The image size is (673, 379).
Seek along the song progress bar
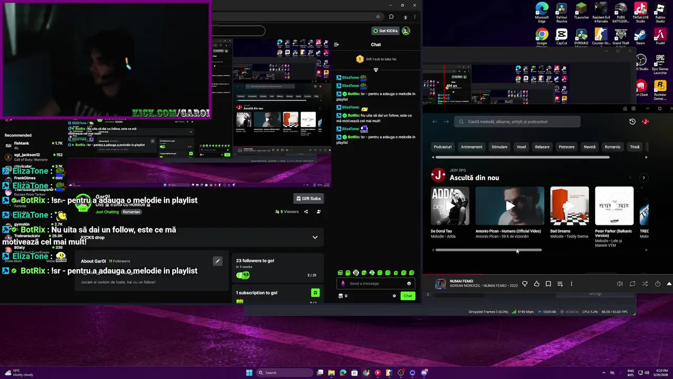pos(548,274)
